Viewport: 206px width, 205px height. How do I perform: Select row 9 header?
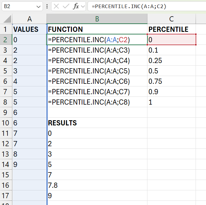[x=6, y=112]
